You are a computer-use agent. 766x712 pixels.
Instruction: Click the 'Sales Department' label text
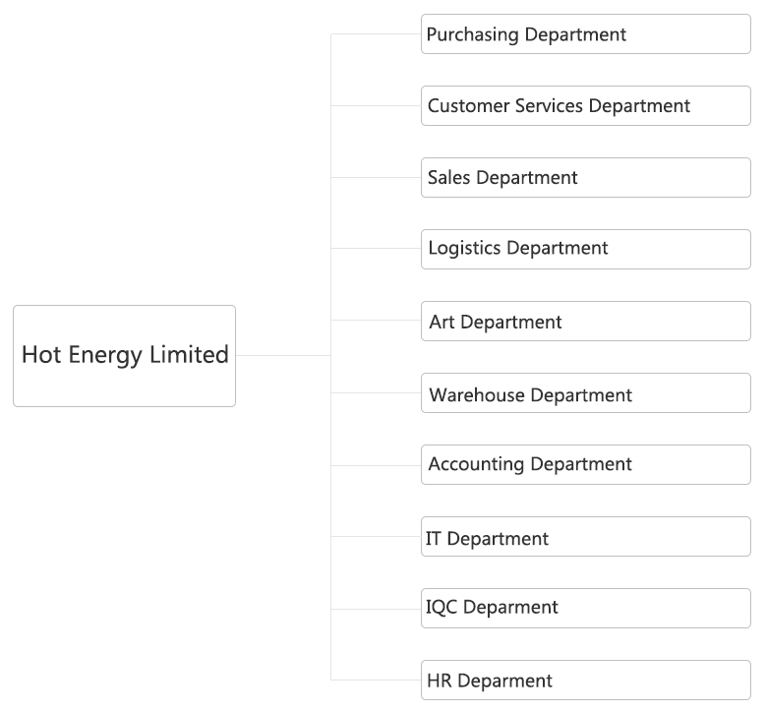click(x=502, y=178)
